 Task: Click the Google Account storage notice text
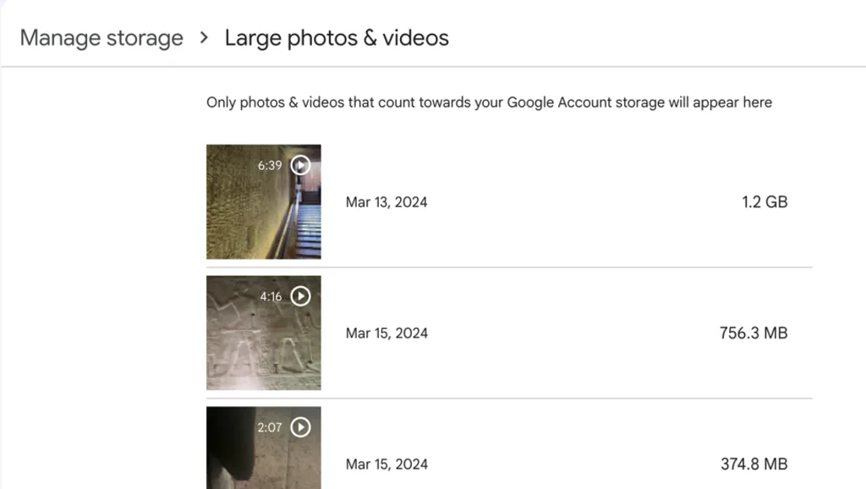click(489, 102)
